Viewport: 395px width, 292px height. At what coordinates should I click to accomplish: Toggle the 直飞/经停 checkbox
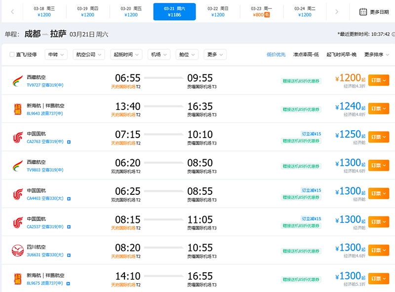coord(12,55)
